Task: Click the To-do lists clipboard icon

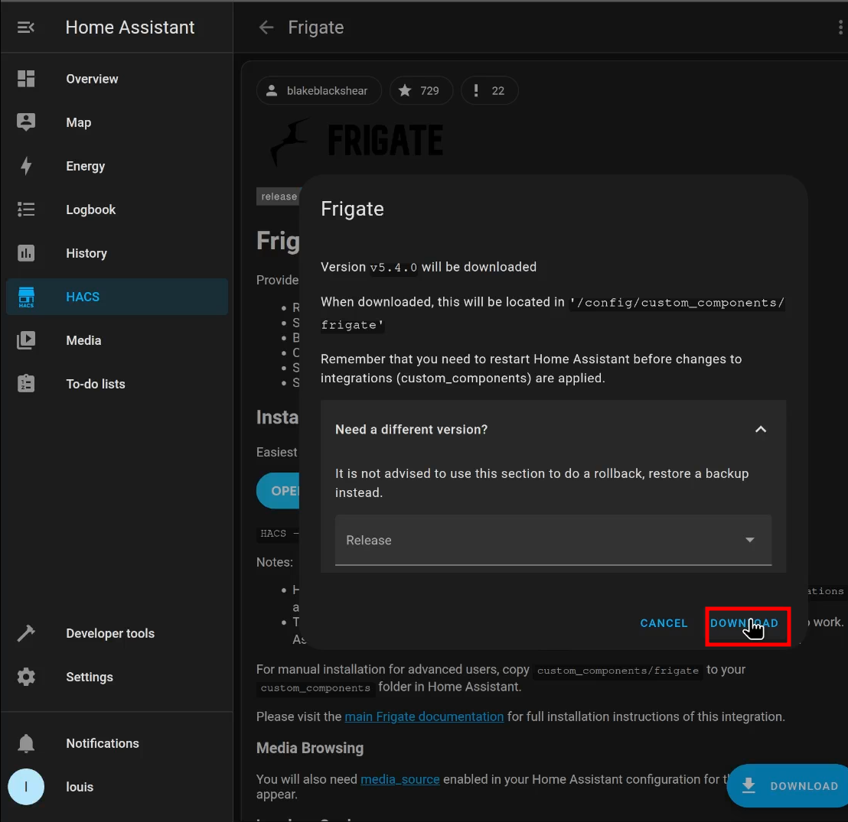Action: [x=26, y=384]
